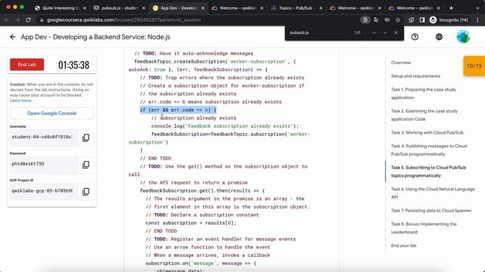
Task: Click the lab timer 01:35:38
Action: click(74, 65)
